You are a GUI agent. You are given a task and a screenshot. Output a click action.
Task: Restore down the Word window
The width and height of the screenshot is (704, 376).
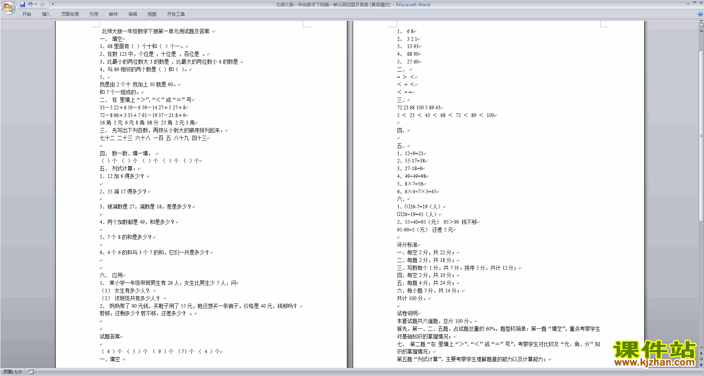click(694, 3)
